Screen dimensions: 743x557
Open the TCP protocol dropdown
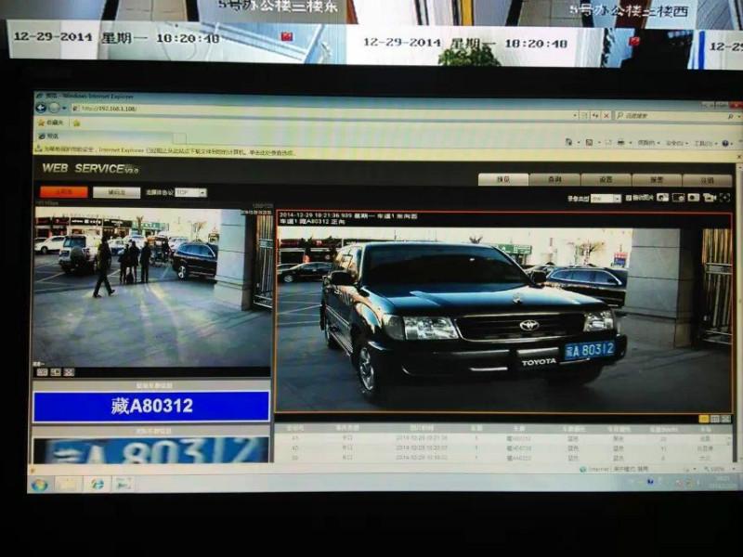190,193
